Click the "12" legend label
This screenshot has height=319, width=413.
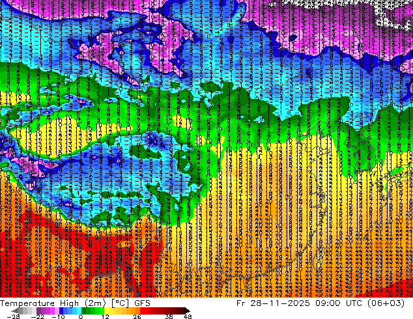coord(106,316)
